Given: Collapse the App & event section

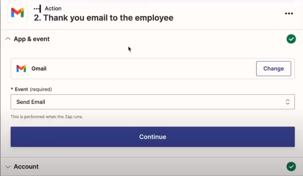Looking at the screenshot, I should [7, 39].
